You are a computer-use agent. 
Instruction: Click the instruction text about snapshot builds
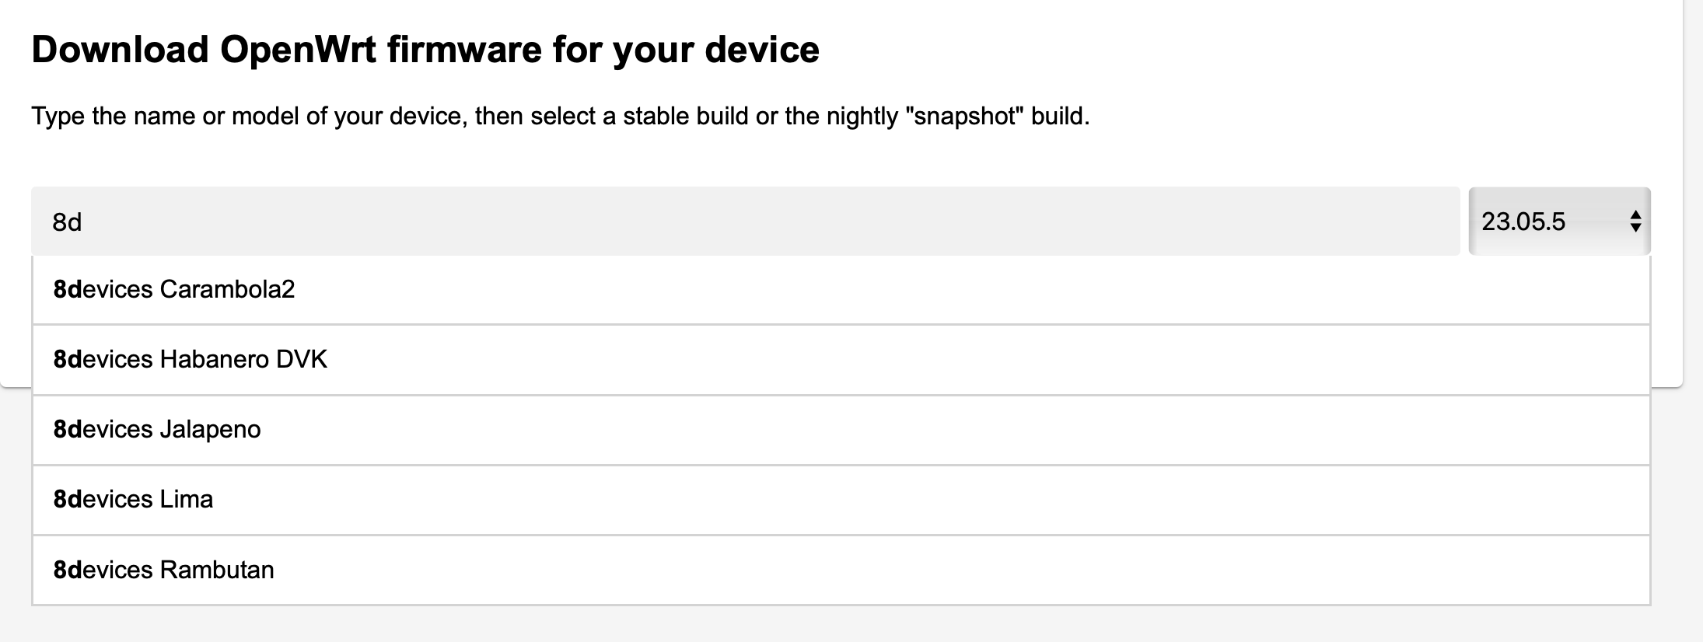coord(561,116)
